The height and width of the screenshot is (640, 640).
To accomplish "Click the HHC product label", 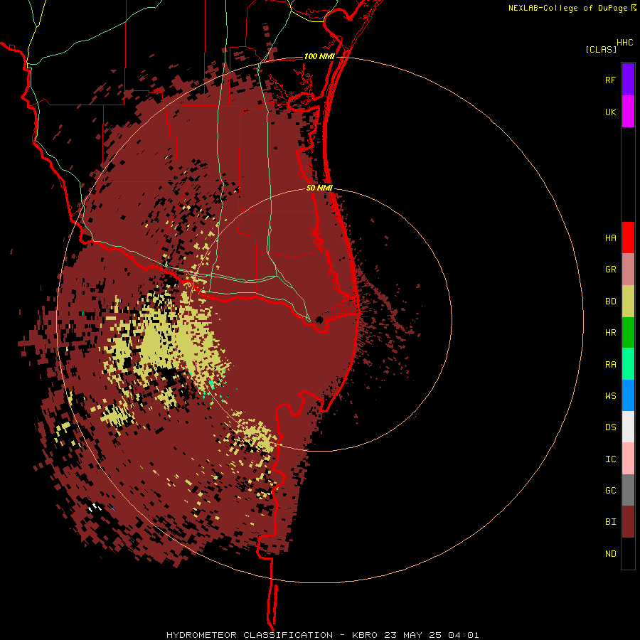I will click(x=624, y=43).
